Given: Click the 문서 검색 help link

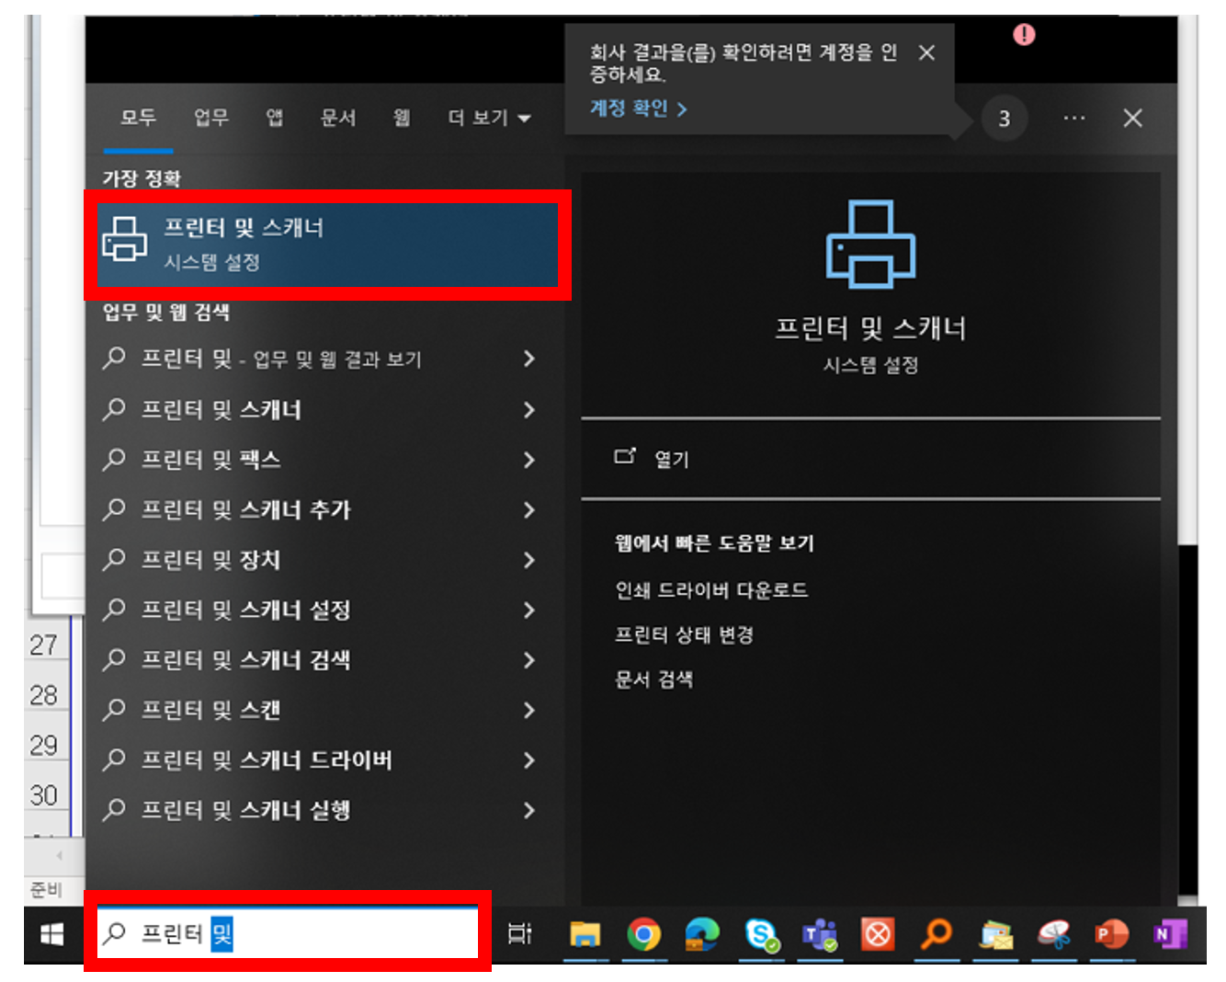Looking at the screenshot, I should [x=653, y=679].
